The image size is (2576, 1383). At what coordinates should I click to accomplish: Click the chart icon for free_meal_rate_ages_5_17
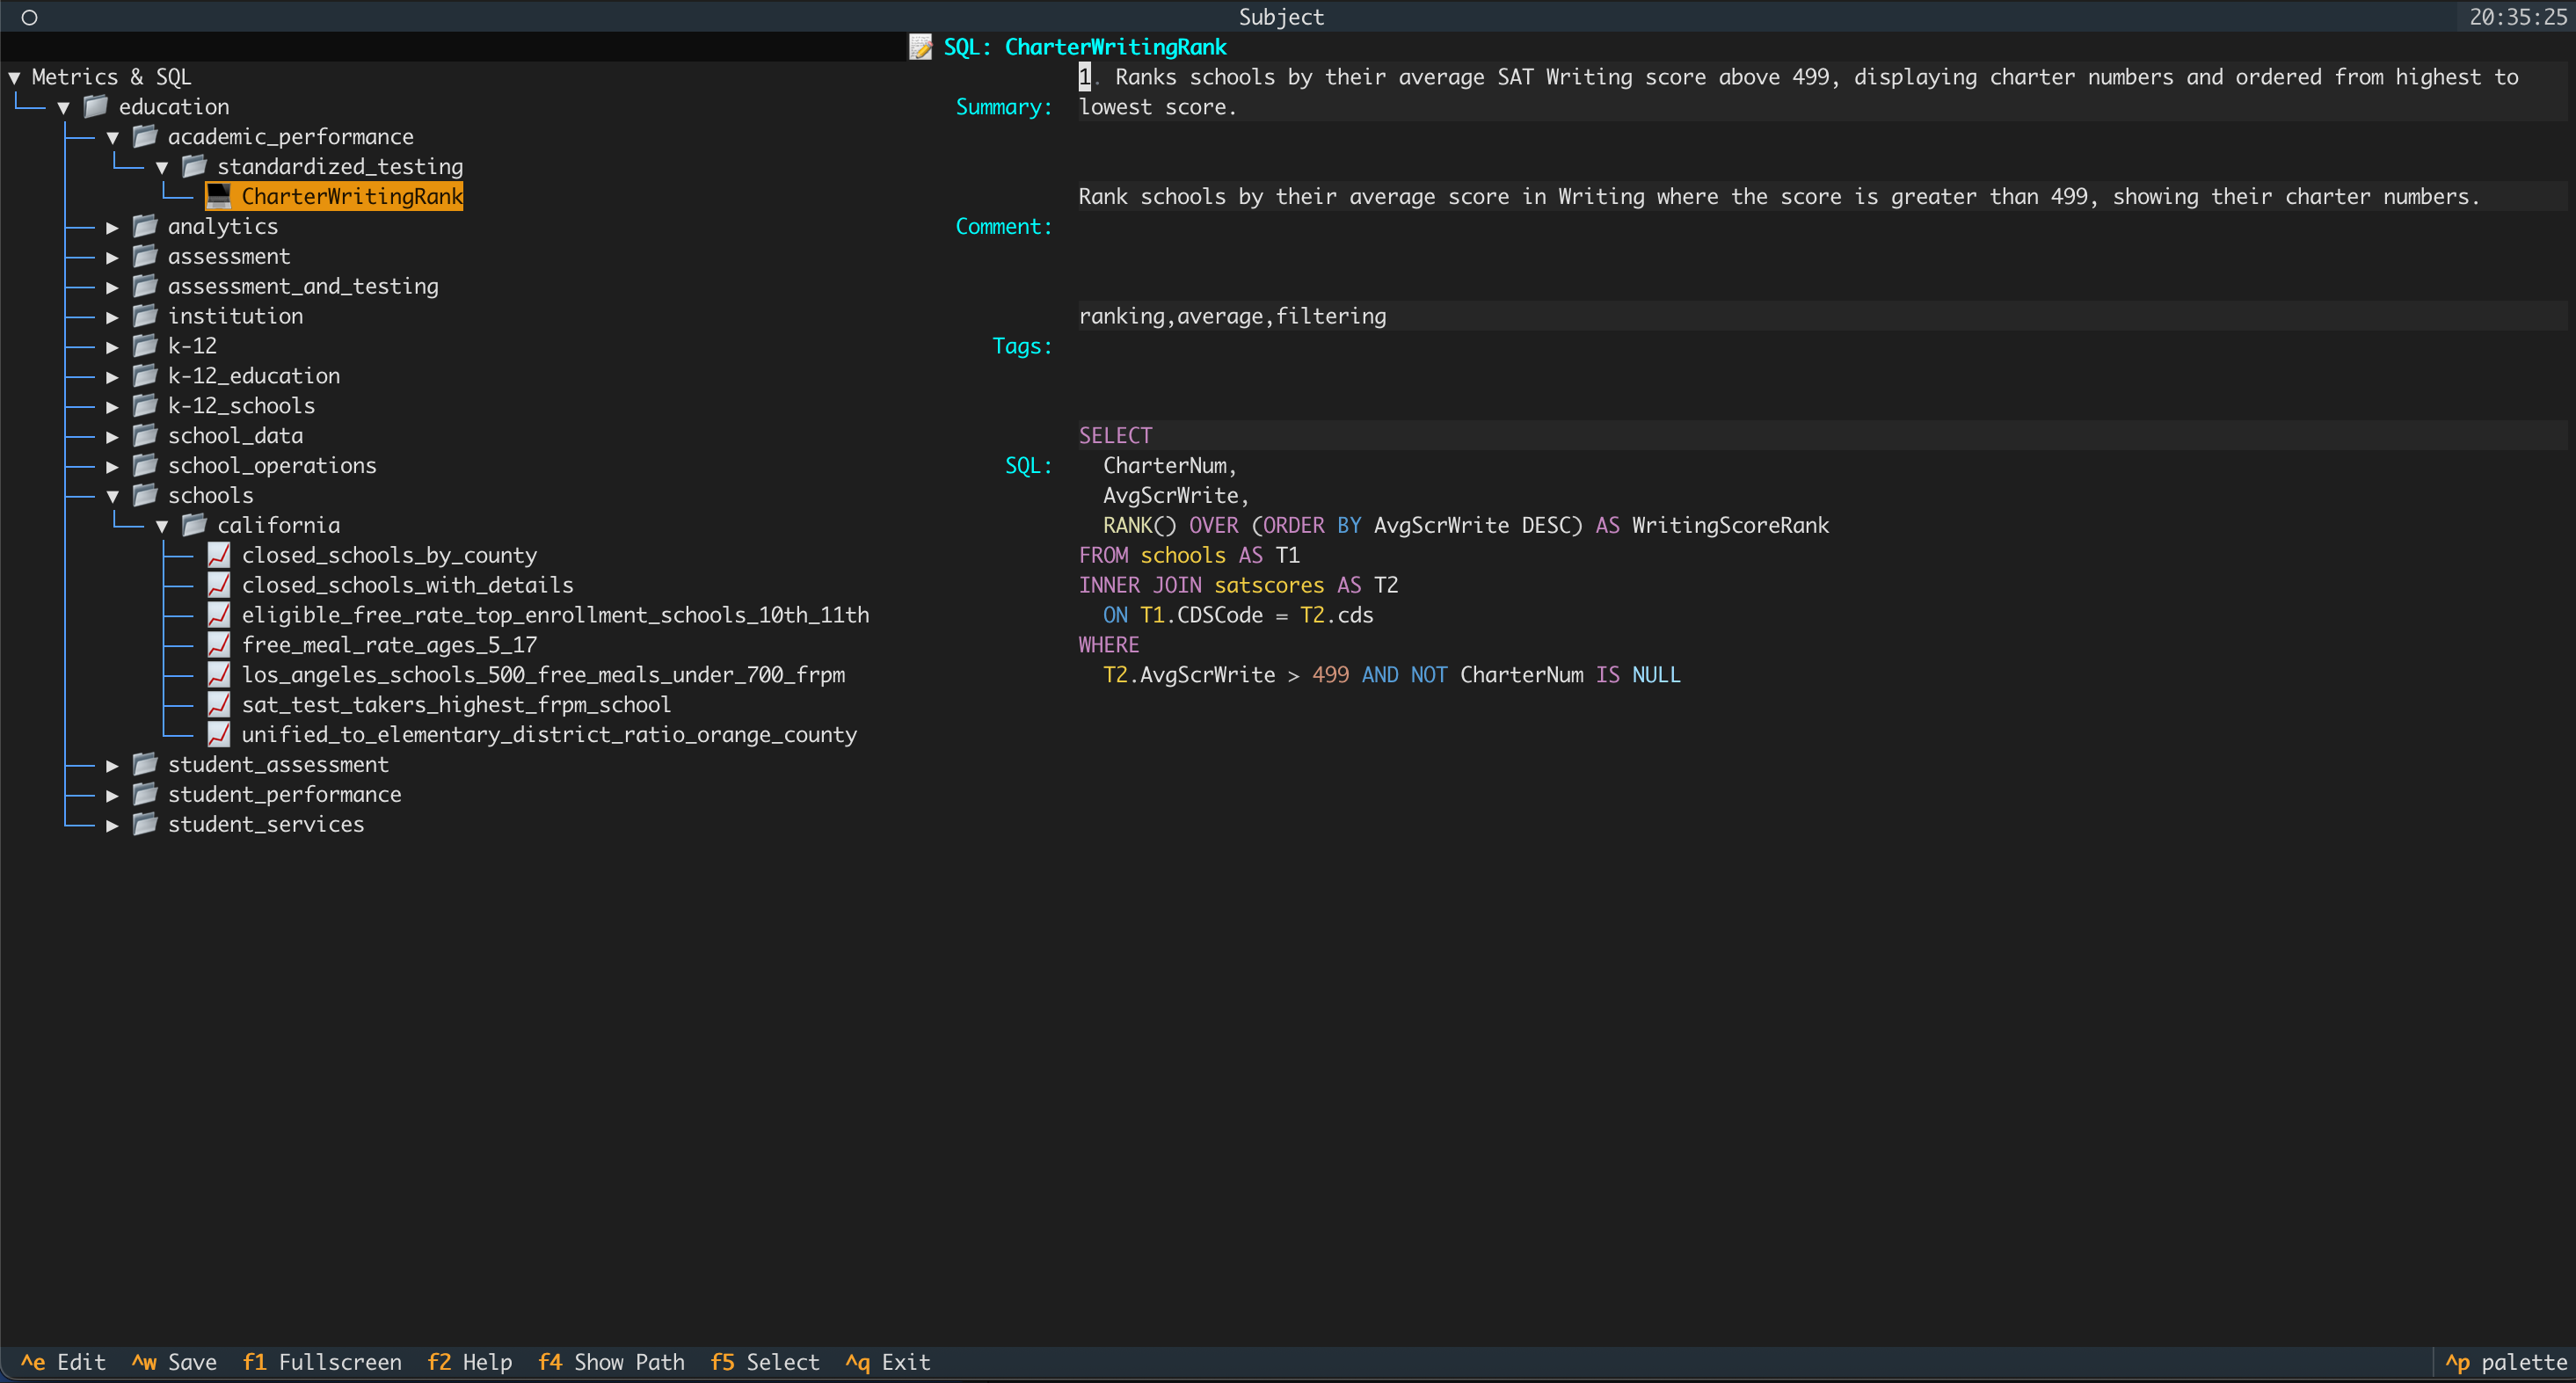tap(219, 644)
